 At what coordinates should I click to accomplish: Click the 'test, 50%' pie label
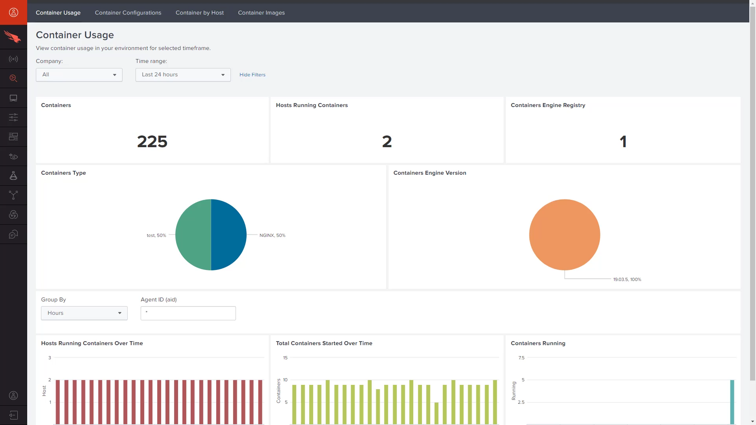coord(156,235)
